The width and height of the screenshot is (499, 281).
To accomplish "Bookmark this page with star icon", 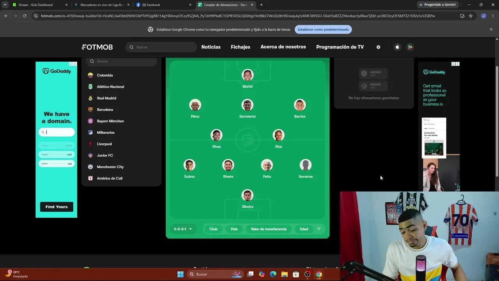I will click(x=471, y=16).
